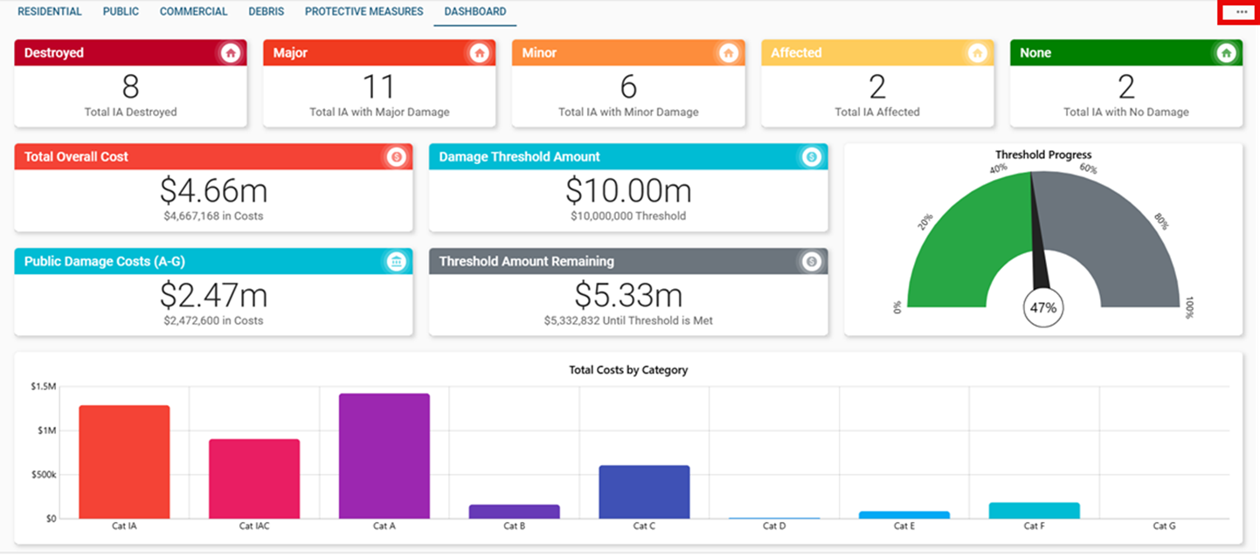Click the dollar icon on Total Overall Cost

click(398, 156)
